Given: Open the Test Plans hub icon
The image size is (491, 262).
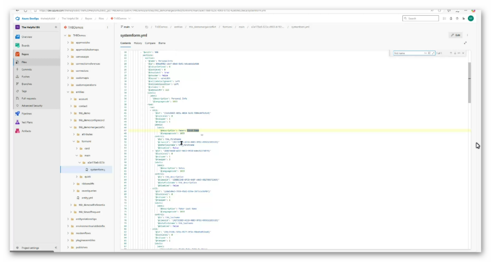Looking at the screenshot, I should click(18, 122).
